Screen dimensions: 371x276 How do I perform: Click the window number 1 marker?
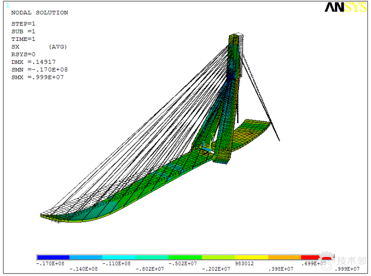click(x=7, y=5)
